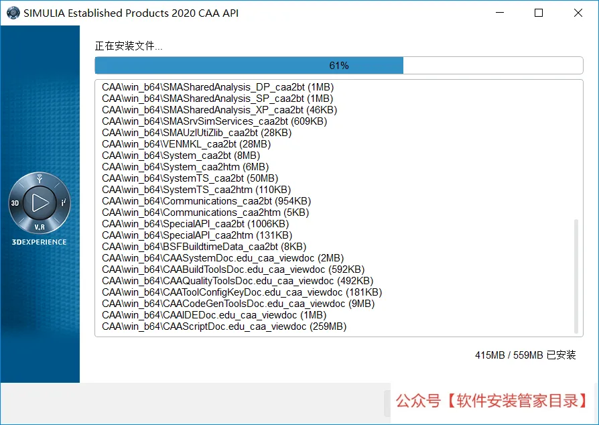Screen dimensions: 599x425
Task: Select the CAAScriptDoc.edu_caa_viewdoc (259MB) row
Action: click(x=224, y=326)
